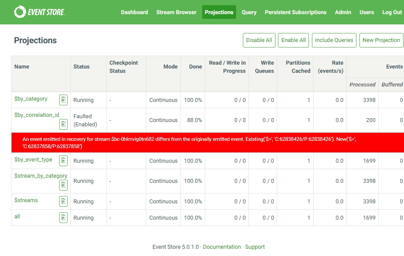Click the Processed sub-header
Viewport: 404px width, 256px height.
pyautogui.click(x=362, y=84)
